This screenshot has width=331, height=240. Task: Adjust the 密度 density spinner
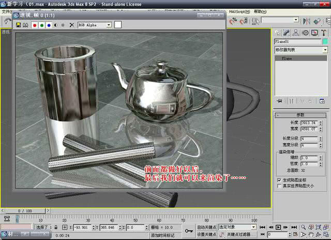pos(321,164)
